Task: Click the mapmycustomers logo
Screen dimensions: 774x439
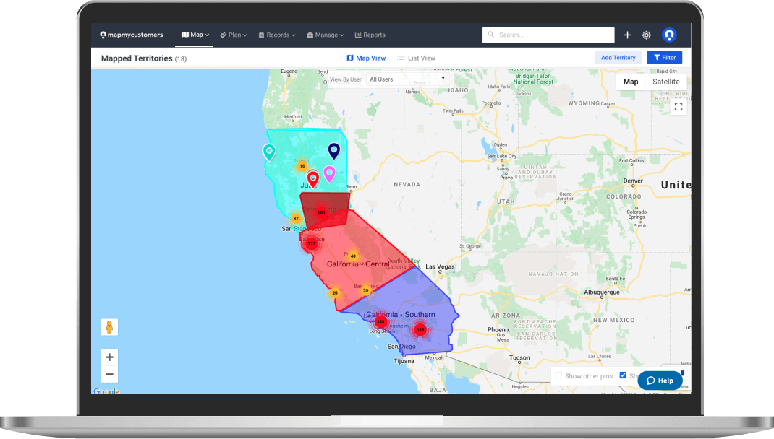Action: pos(132,35)
